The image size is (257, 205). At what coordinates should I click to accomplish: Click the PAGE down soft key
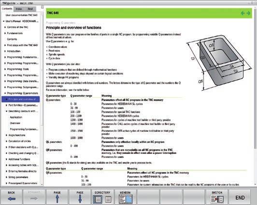[x=80, y=196]
